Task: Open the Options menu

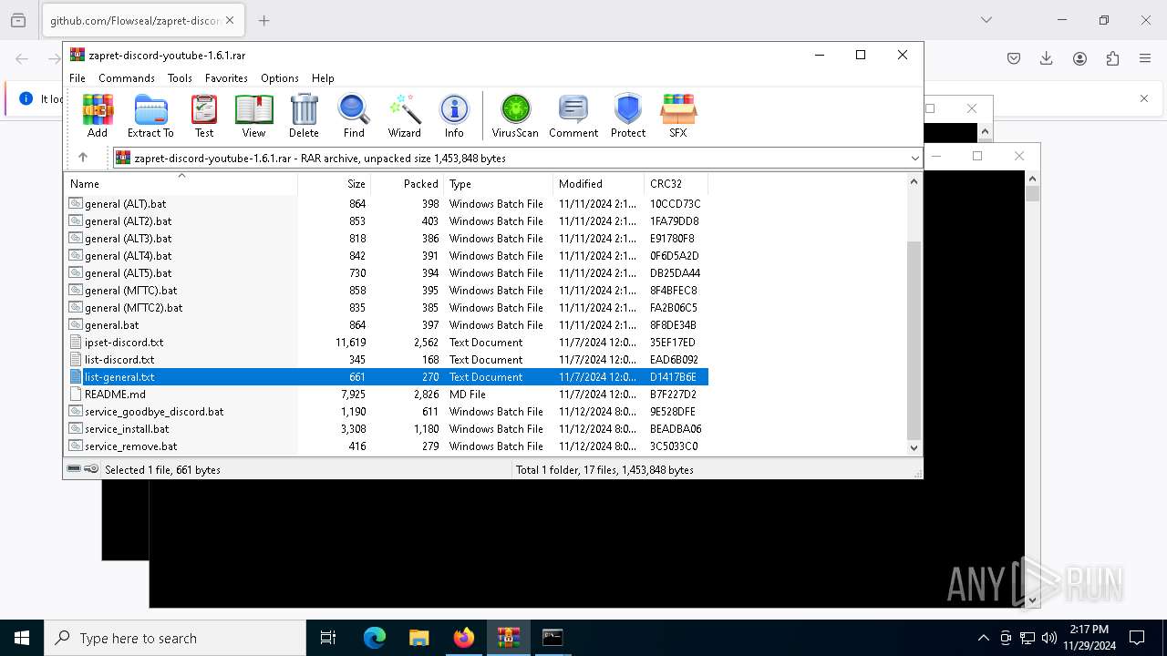Action: [280, 78]
